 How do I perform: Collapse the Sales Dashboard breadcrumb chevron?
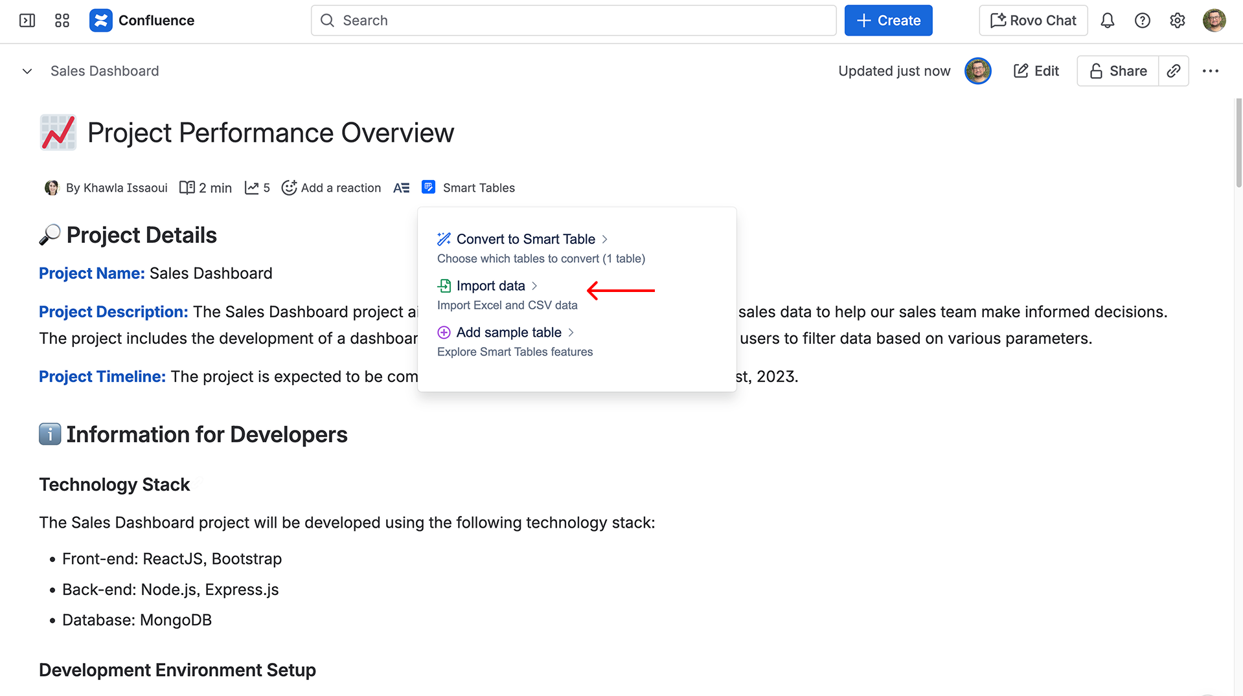point(27,71)
